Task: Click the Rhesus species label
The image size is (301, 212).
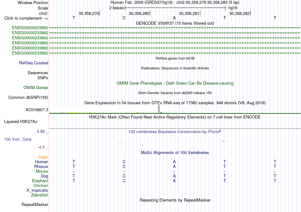Action: point(41,166)
